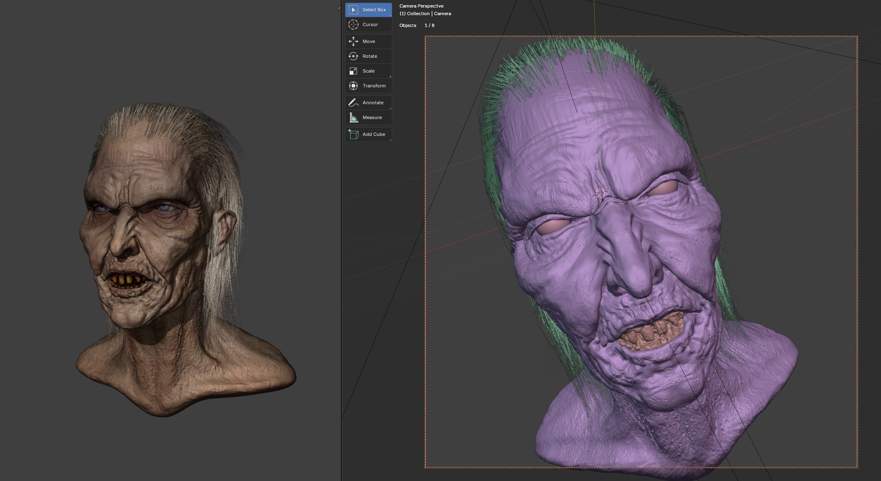
Task: Activate the Measure ruler icon
Action: tap(353, 117)
